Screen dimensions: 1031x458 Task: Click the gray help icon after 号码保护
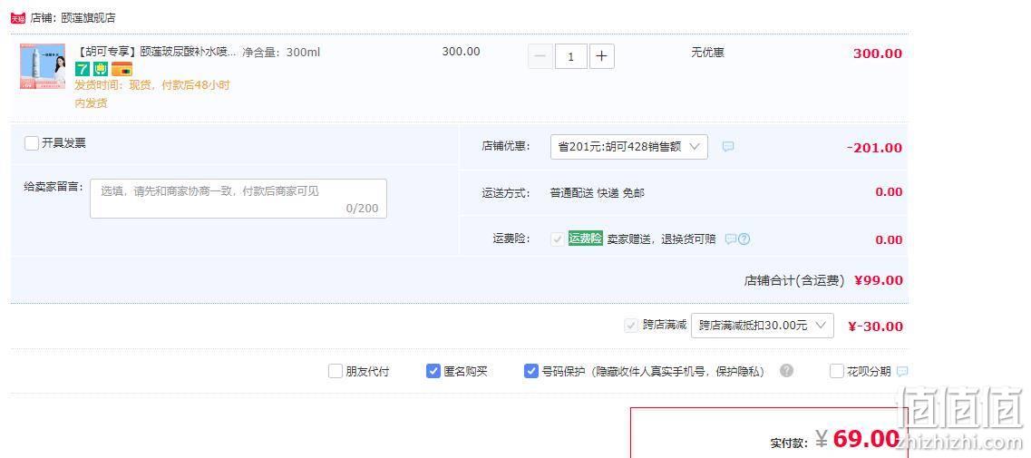(786, 370)
